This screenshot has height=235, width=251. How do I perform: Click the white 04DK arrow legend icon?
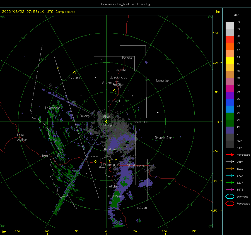click(x=230, y=162)
